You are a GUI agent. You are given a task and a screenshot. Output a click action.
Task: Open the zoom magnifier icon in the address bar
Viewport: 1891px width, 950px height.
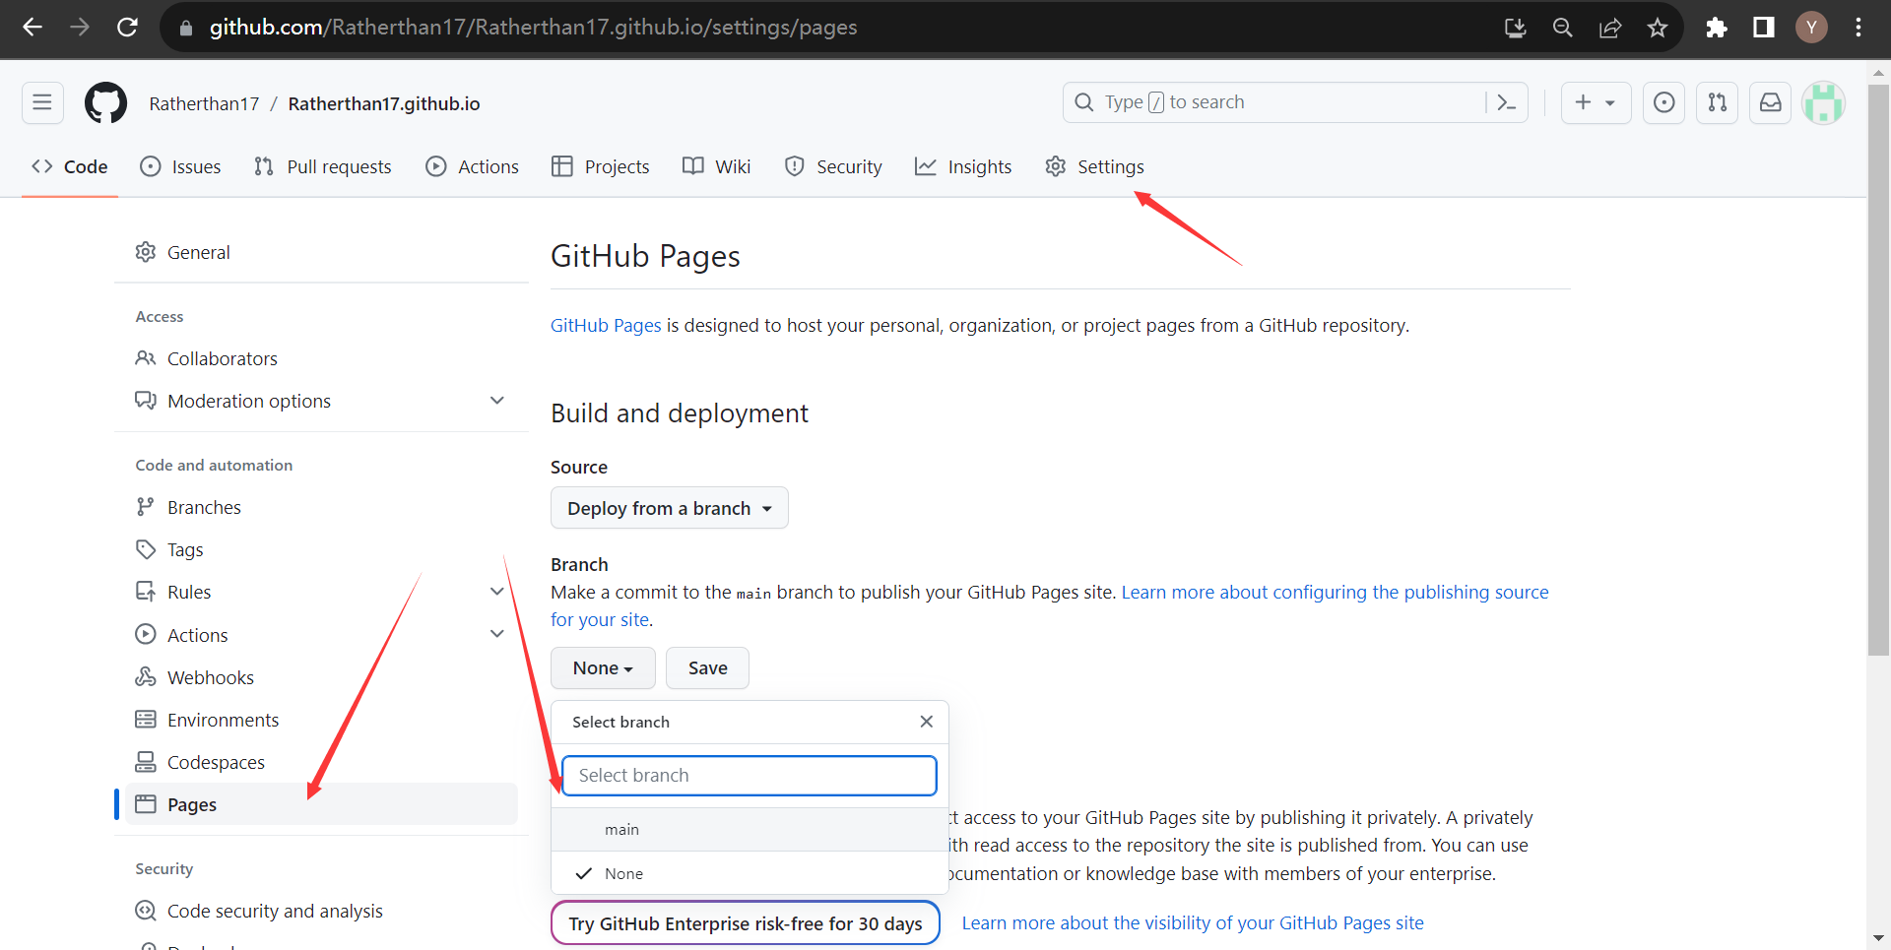pyautogui.click(x=1563, y=28)
